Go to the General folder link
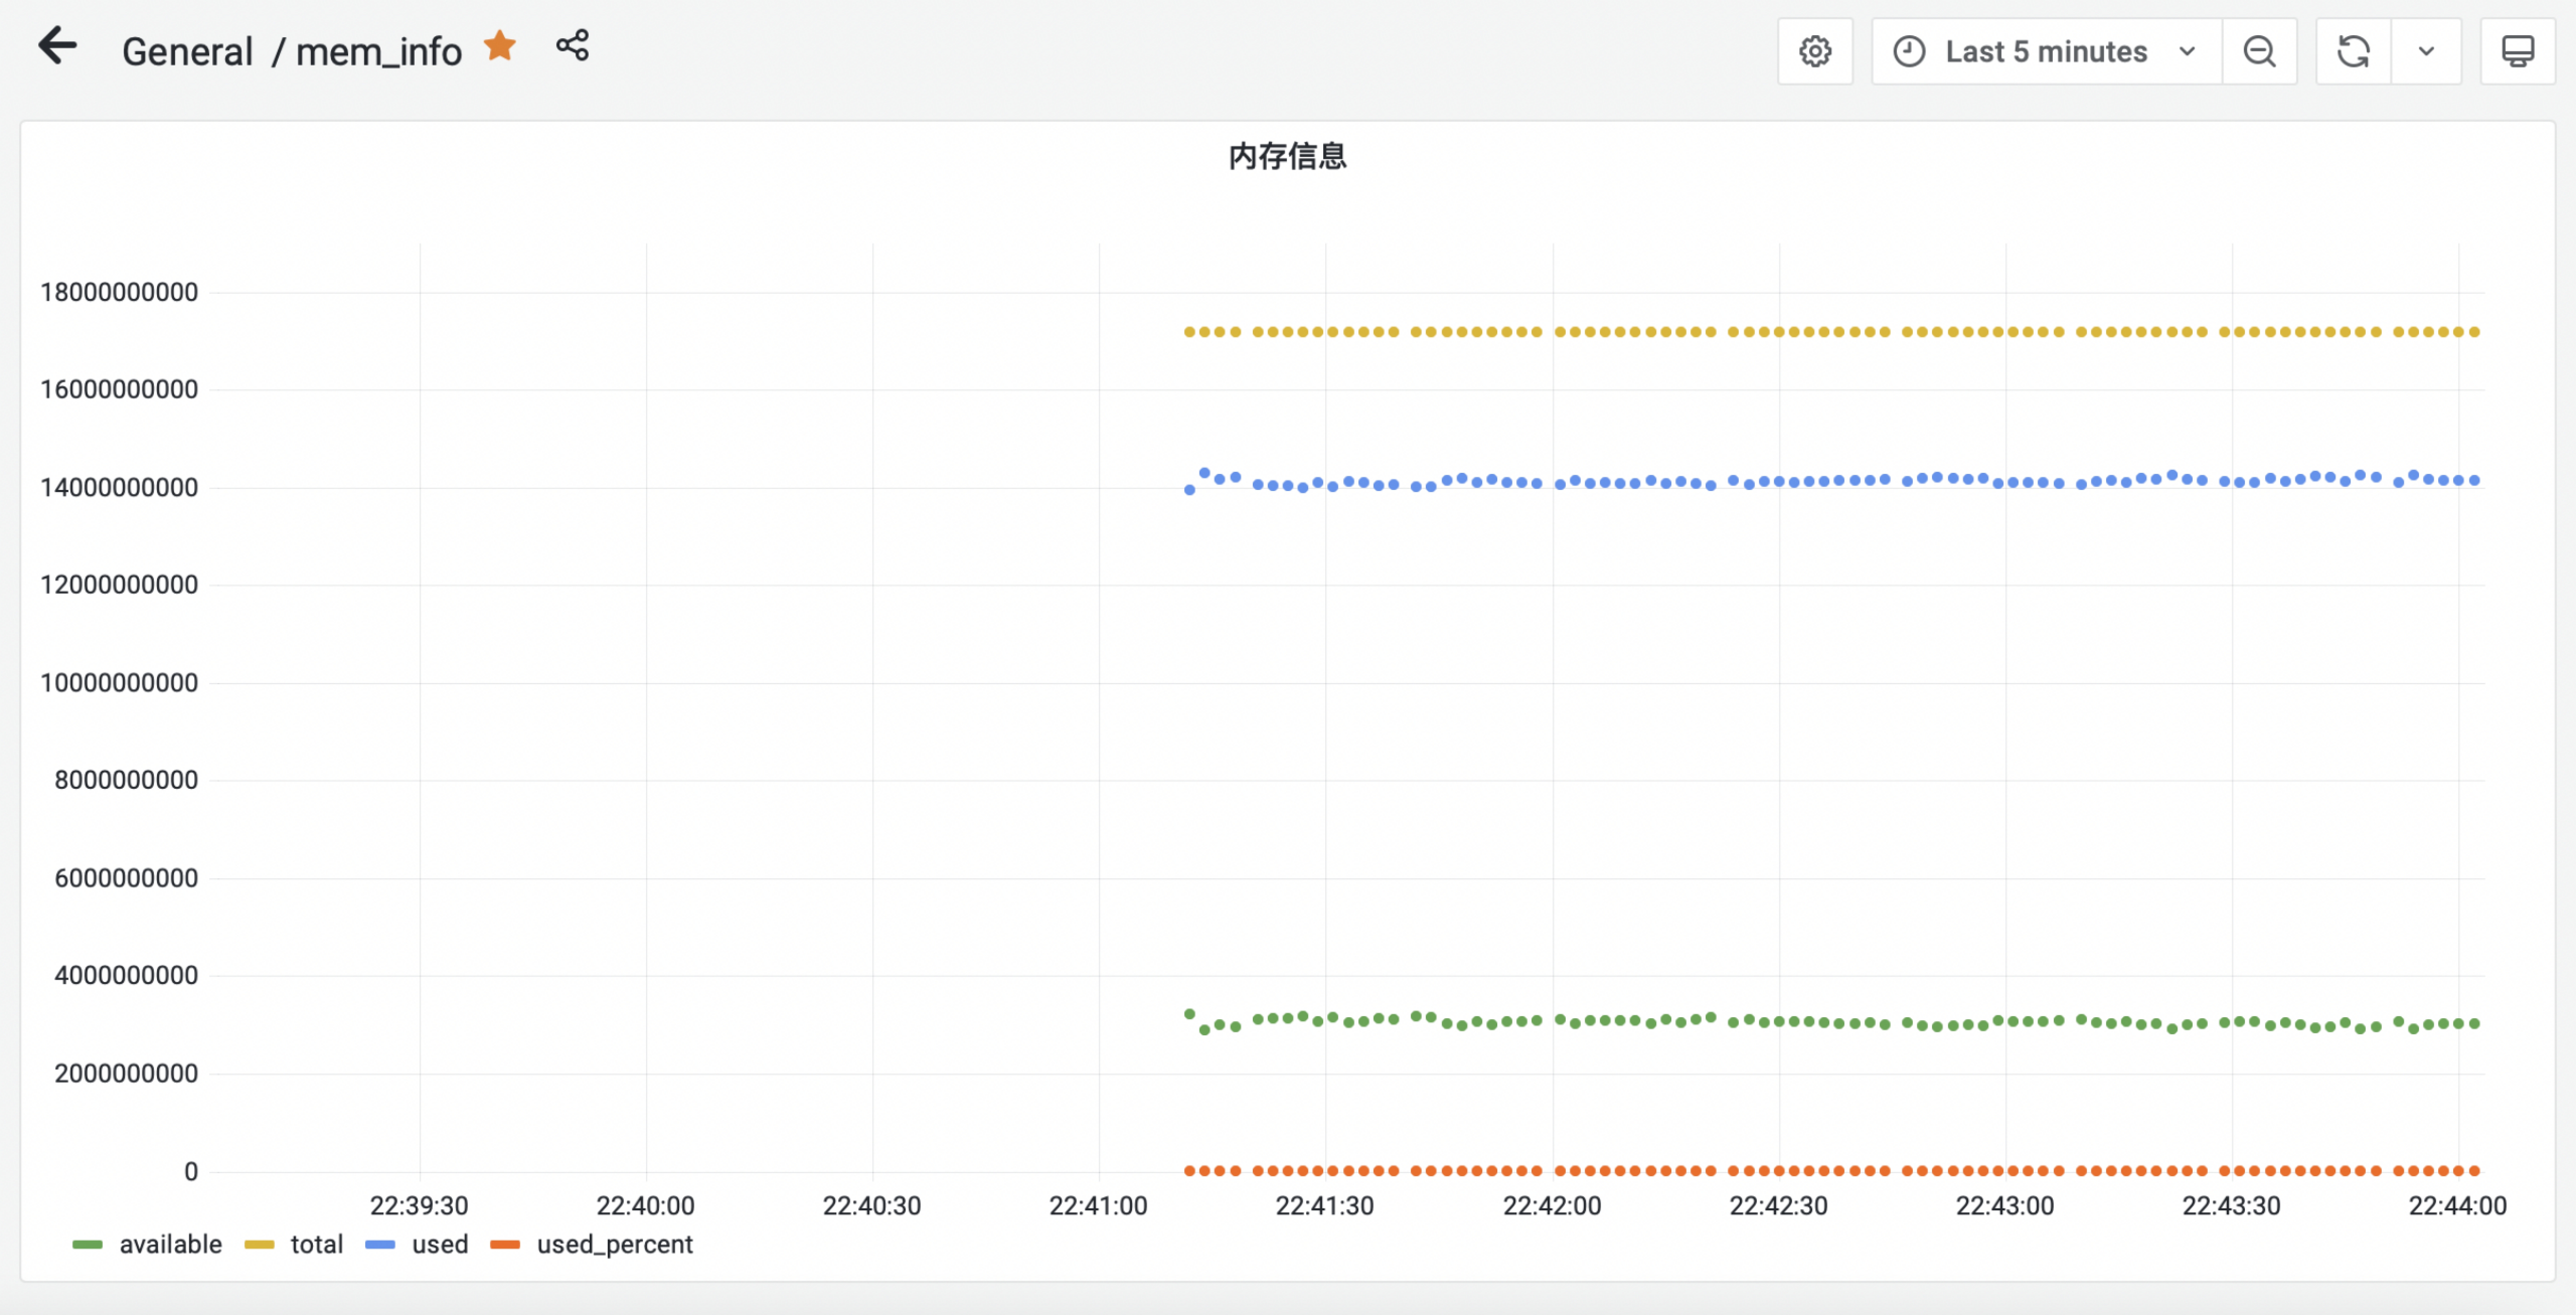This screenshot has width=2576, height=1315. 187,52
